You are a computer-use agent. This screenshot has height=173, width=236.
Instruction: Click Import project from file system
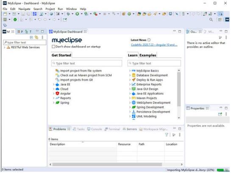pos(81,71)
